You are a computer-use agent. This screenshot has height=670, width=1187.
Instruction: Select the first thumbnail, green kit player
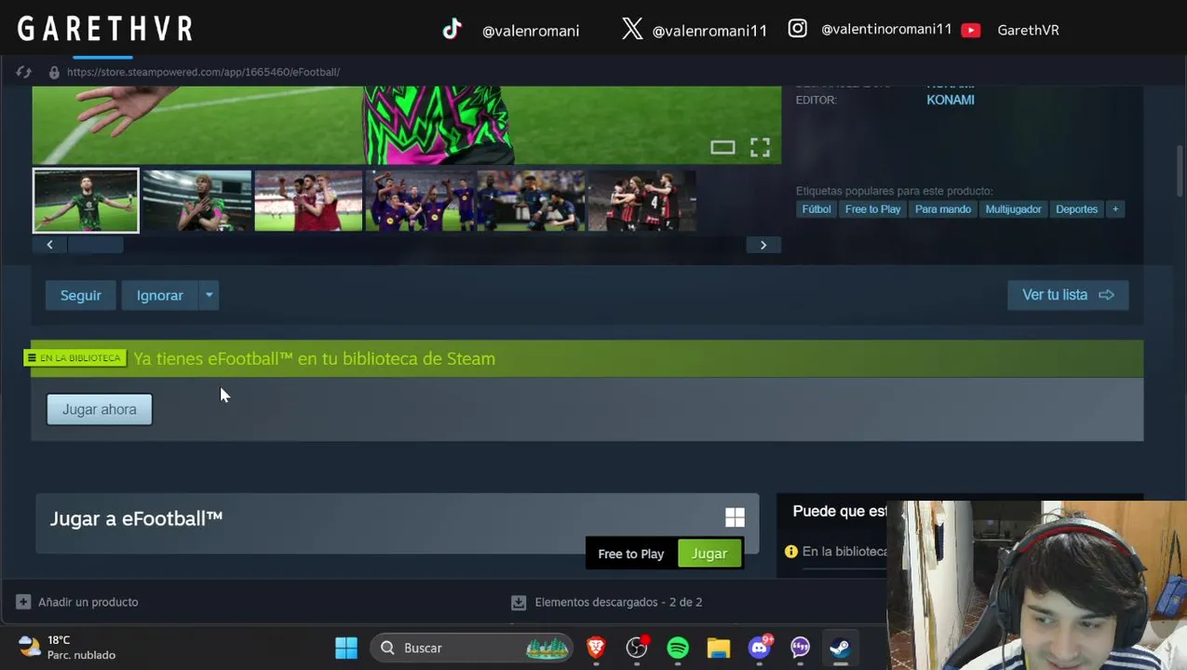coord(86,200)
